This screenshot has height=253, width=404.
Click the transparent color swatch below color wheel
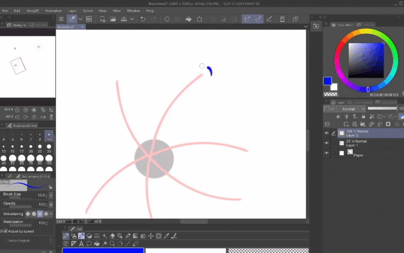[x=331, y=94]
